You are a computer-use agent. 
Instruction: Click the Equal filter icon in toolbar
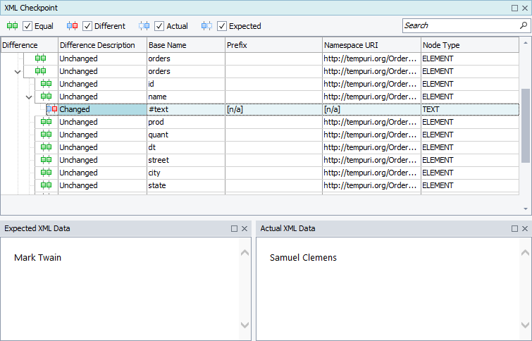point(12,26)
